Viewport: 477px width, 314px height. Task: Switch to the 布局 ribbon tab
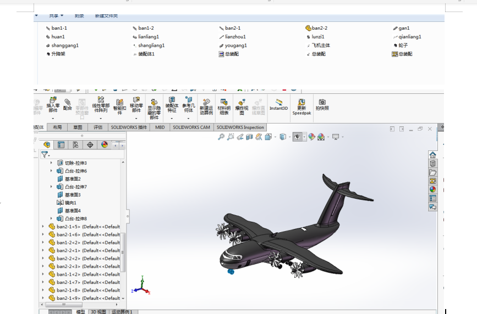coord(57,127)
